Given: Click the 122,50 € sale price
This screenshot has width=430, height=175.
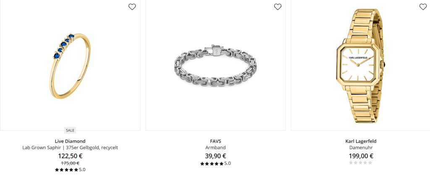Looking at the screenshot, I should 70,156.
